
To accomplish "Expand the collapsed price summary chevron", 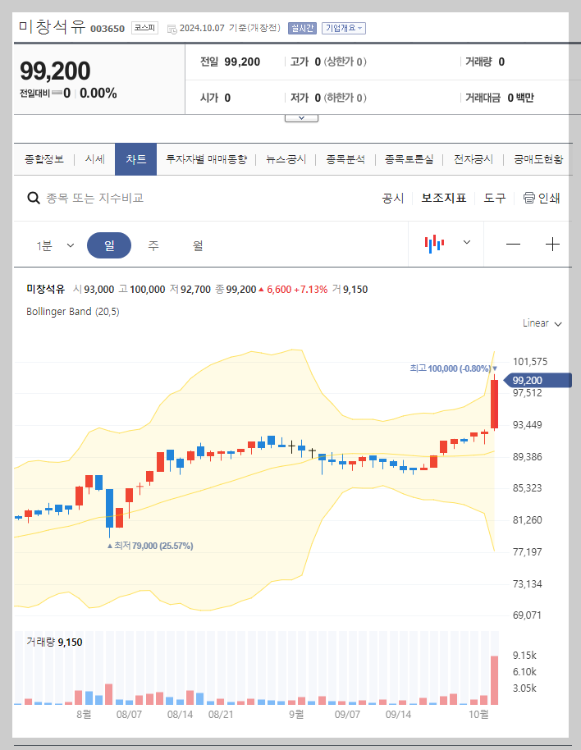I will pyautogui.click(x=300, y=117).
